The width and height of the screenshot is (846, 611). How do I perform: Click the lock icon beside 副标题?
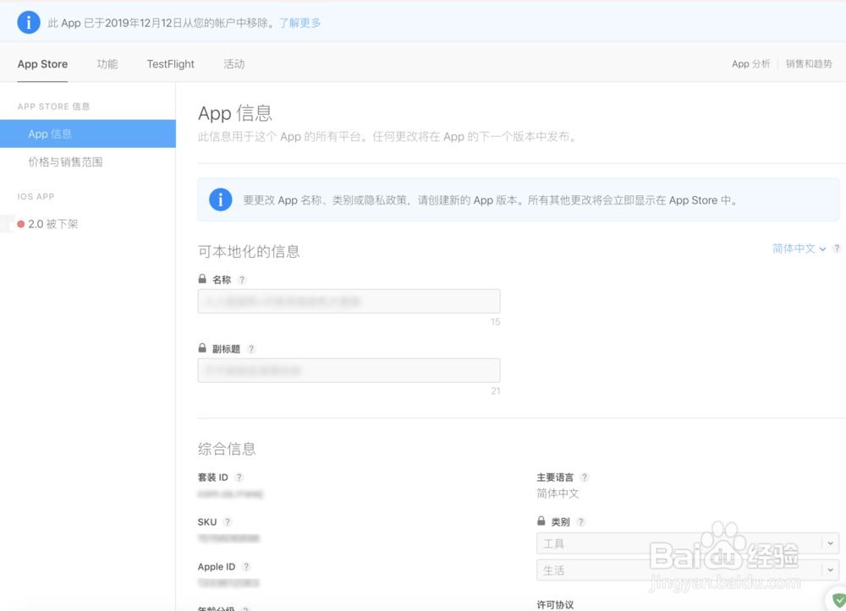tap(202, 348)
